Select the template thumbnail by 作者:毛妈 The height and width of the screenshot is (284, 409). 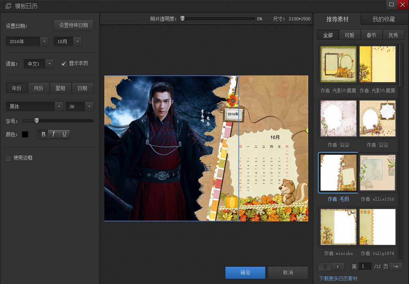[338, 172]
